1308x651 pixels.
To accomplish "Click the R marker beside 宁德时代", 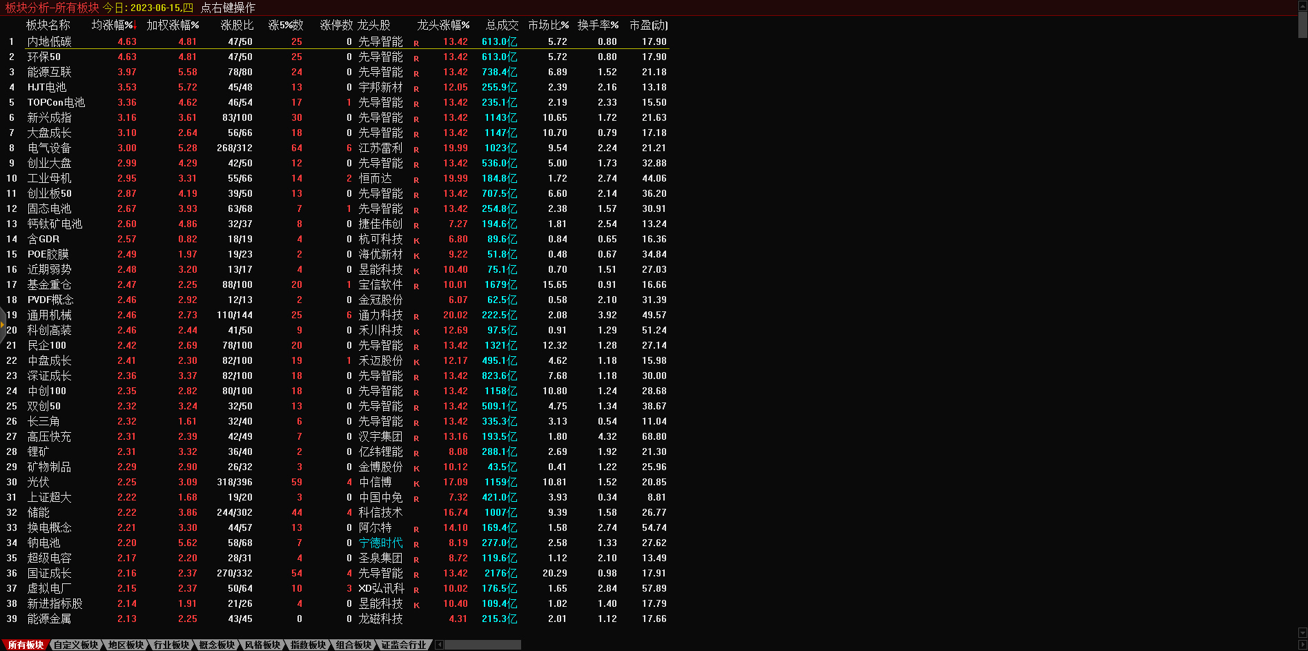I will tap(416, 544).
